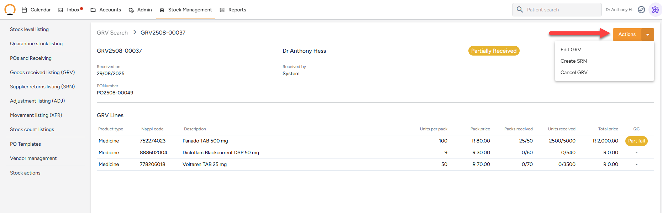This screenshot has height=213, width=662.
Task: Choose Cancel GRV from the Actions menu
Action: [574, 72]
